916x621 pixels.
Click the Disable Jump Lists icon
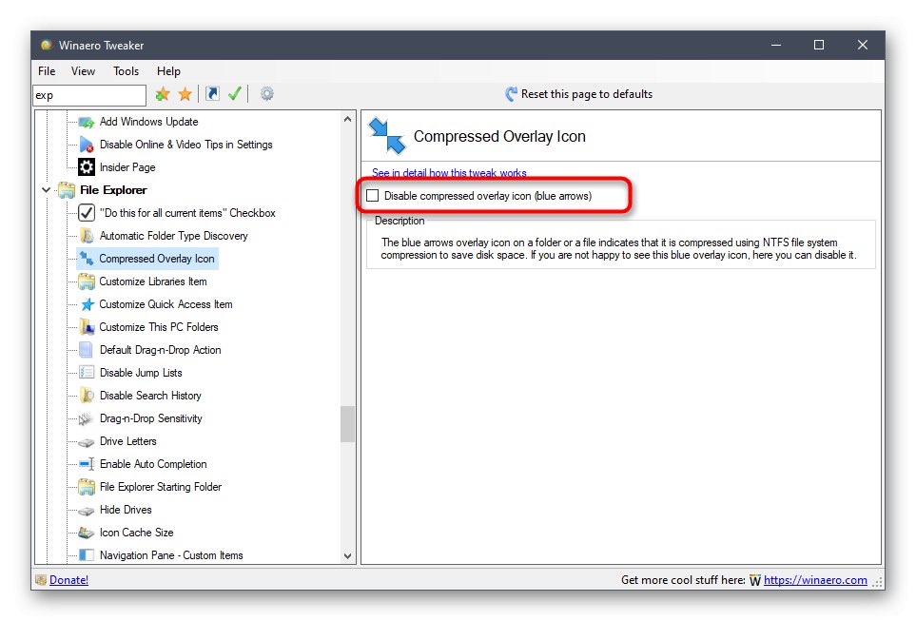[x=87, y=373]
